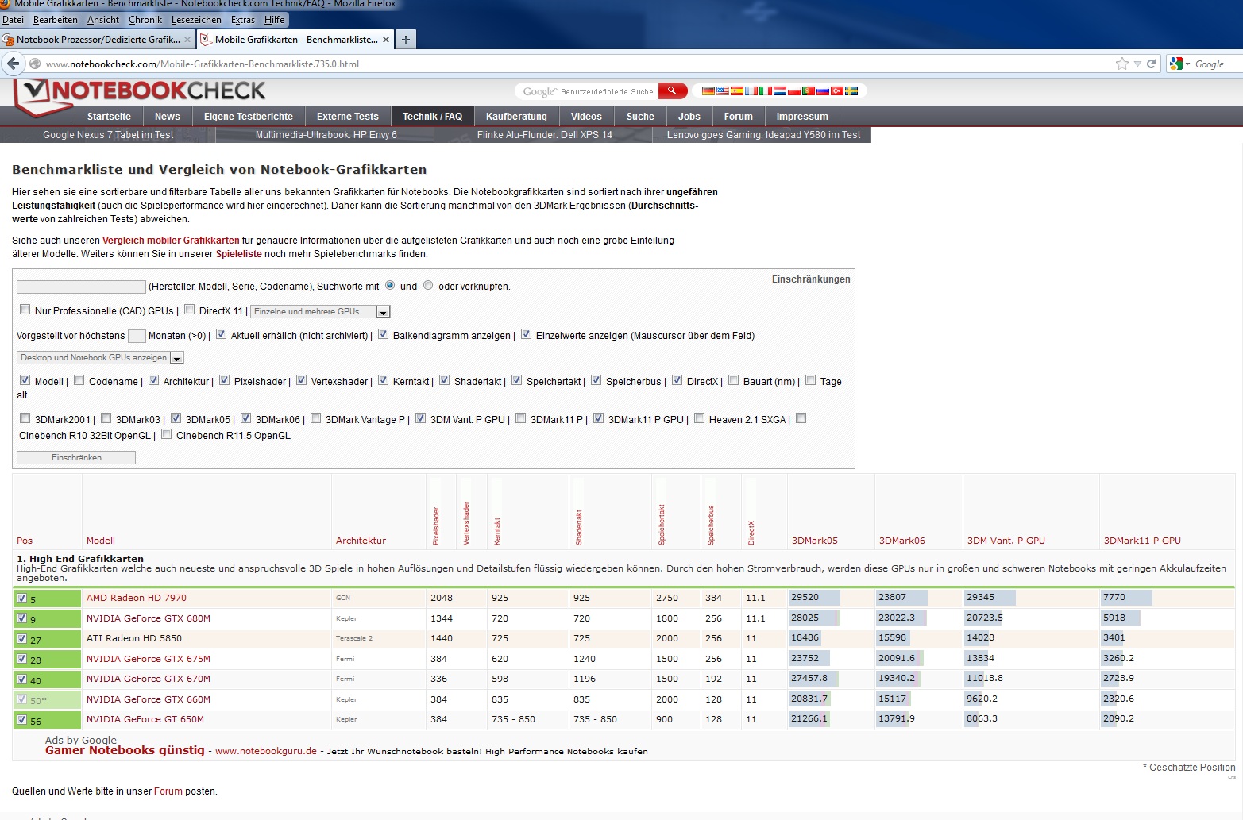Open the NVIDIA GeForce GTX 680M link
This screenshot has height=820, width=1243.
click(x=149, y=618)
